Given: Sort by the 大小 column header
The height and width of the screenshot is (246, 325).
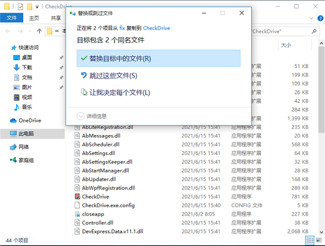Looking at the screenshot, I should pyautogui.click(x=286, y=45).
